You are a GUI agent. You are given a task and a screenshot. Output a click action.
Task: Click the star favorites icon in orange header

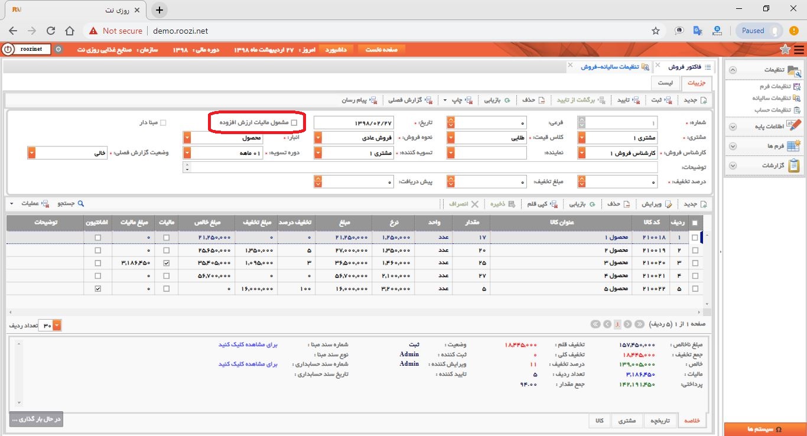coord(785,49)
